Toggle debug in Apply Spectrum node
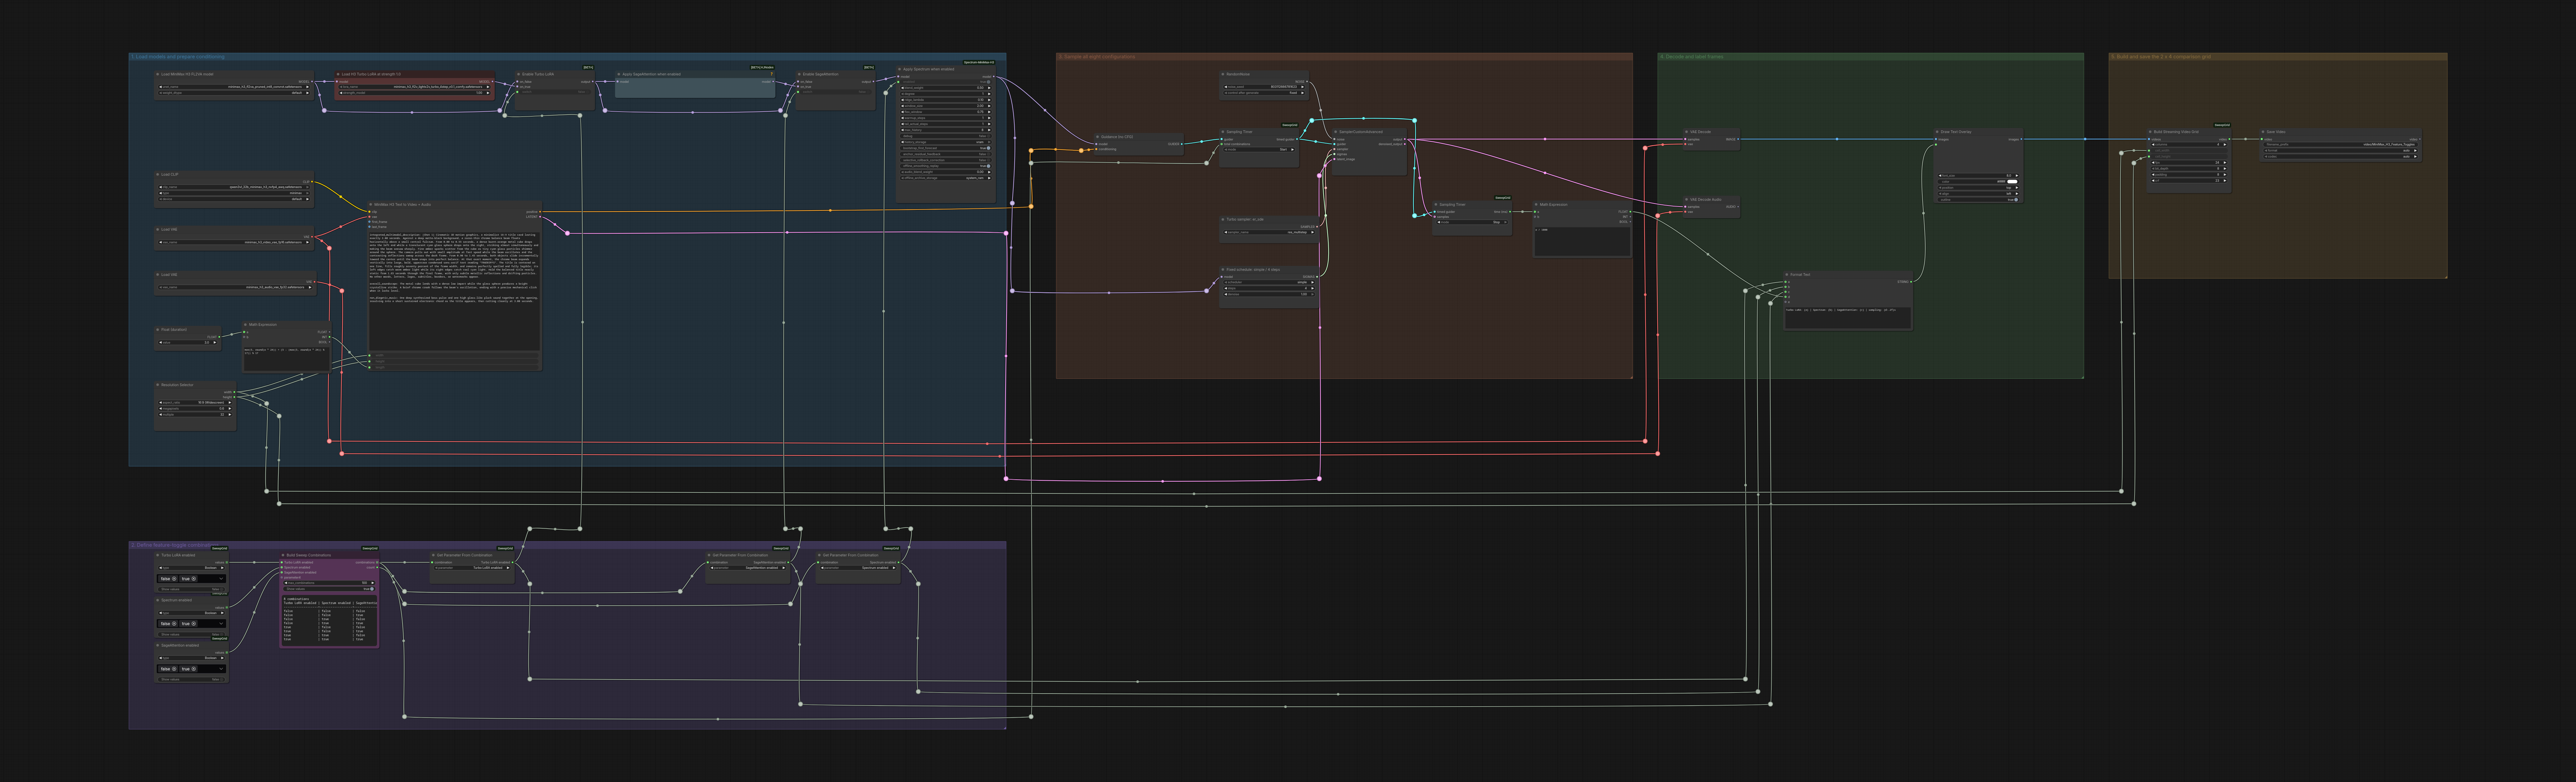Image resolution: width=2576 pixels, height=782 pixels. point(946,136)
